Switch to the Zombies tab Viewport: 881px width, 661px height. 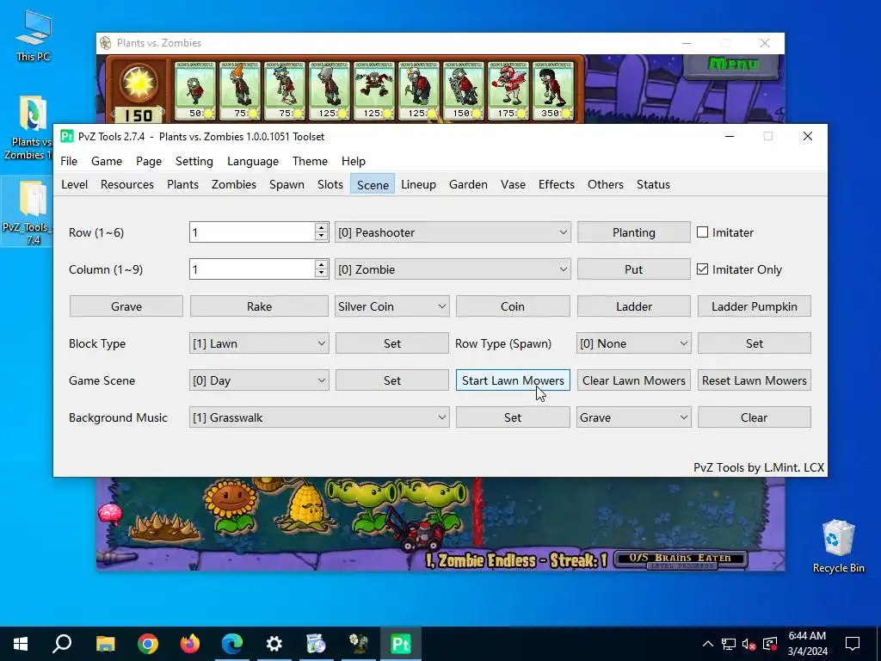(234, 184)
